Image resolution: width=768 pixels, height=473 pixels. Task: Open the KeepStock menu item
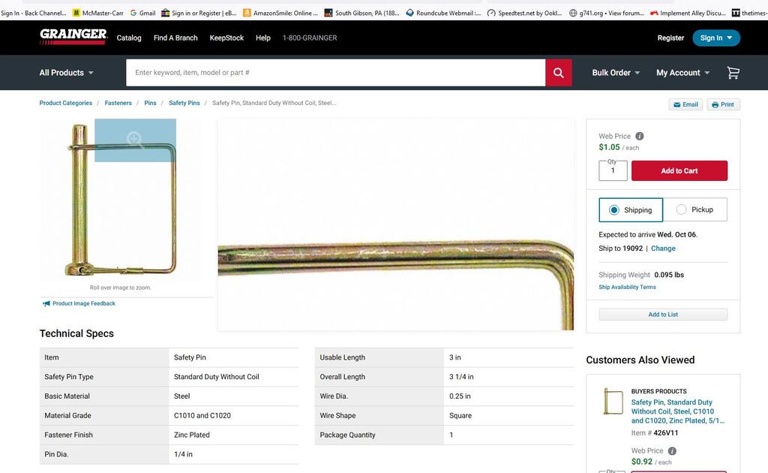[226, 38]
